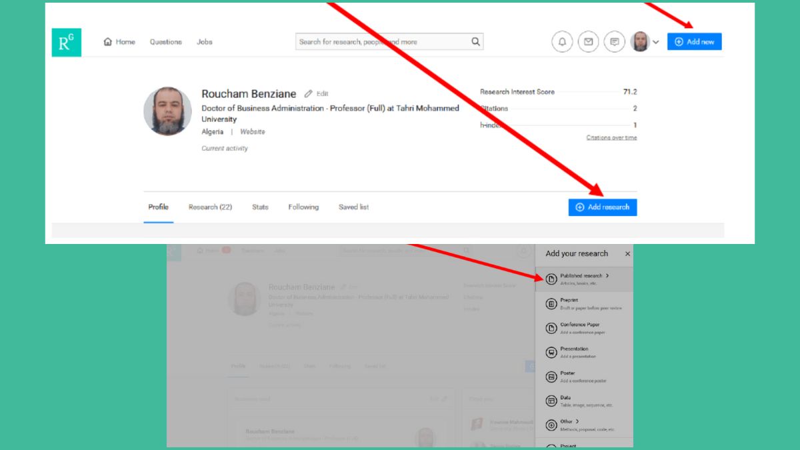Click the Add your research panel title
The image size is (800, 450).
point(577,253)
